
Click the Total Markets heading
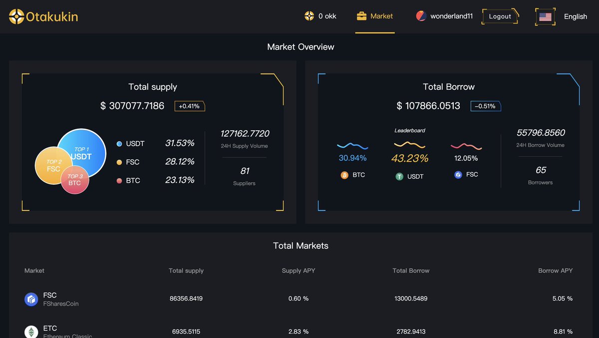[x=300, y=246]
